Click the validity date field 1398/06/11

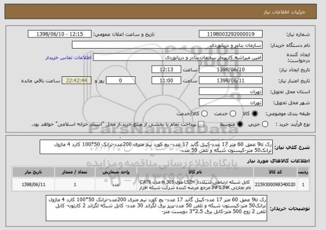coord(230,80)
